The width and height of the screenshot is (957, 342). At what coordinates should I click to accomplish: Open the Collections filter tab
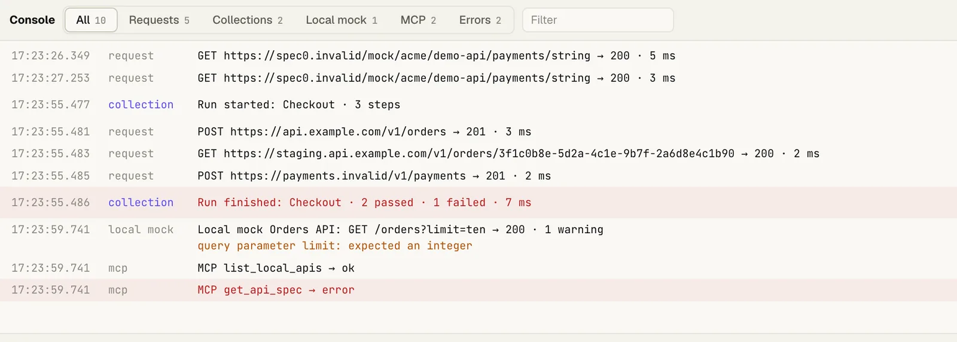tap(248, 20)
